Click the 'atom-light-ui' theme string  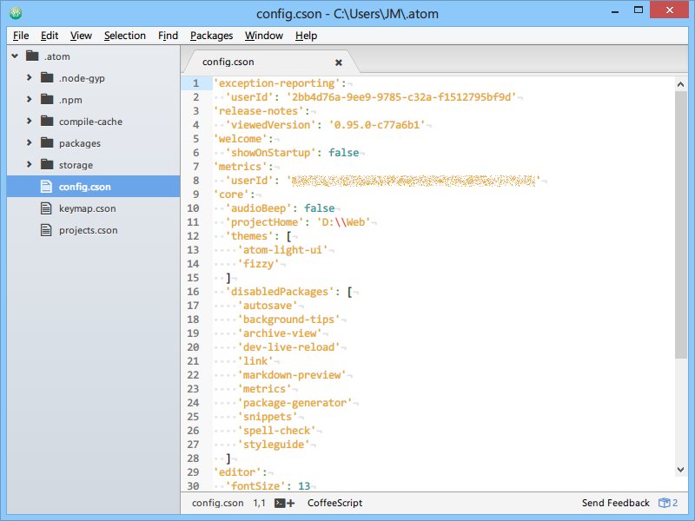coord(282,250)
